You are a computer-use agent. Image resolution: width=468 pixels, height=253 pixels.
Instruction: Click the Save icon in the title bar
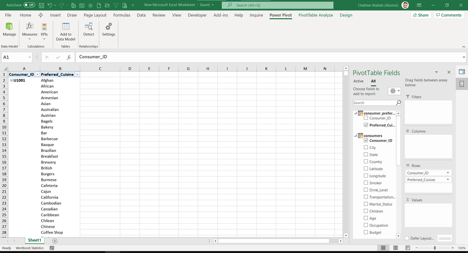click(42, 5)
